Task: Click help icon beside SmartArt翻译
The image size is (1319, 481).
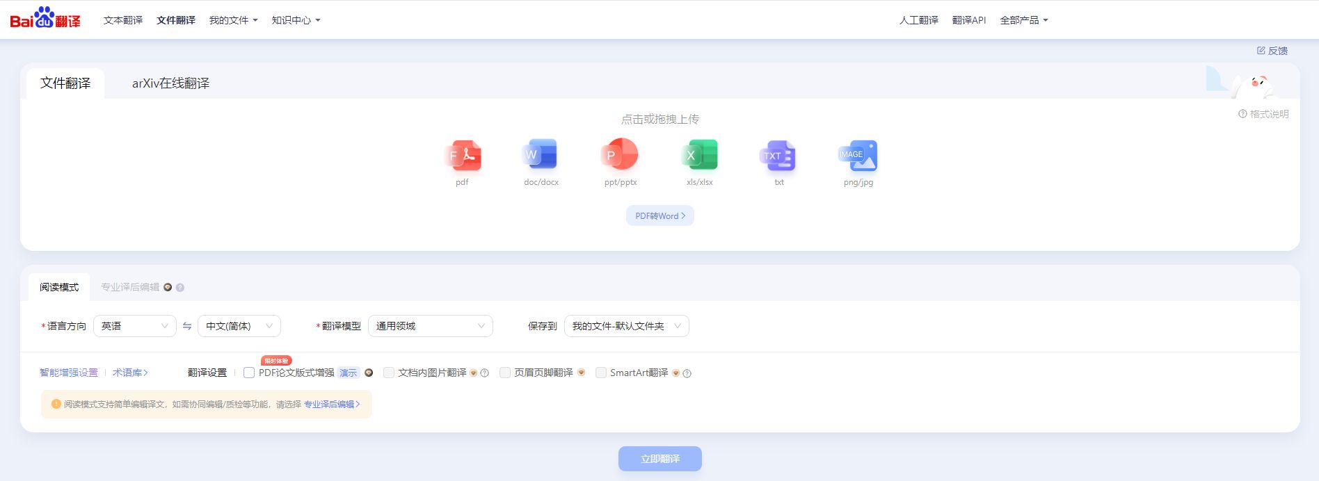Action: pyautogui.click(x=687, y=373)
